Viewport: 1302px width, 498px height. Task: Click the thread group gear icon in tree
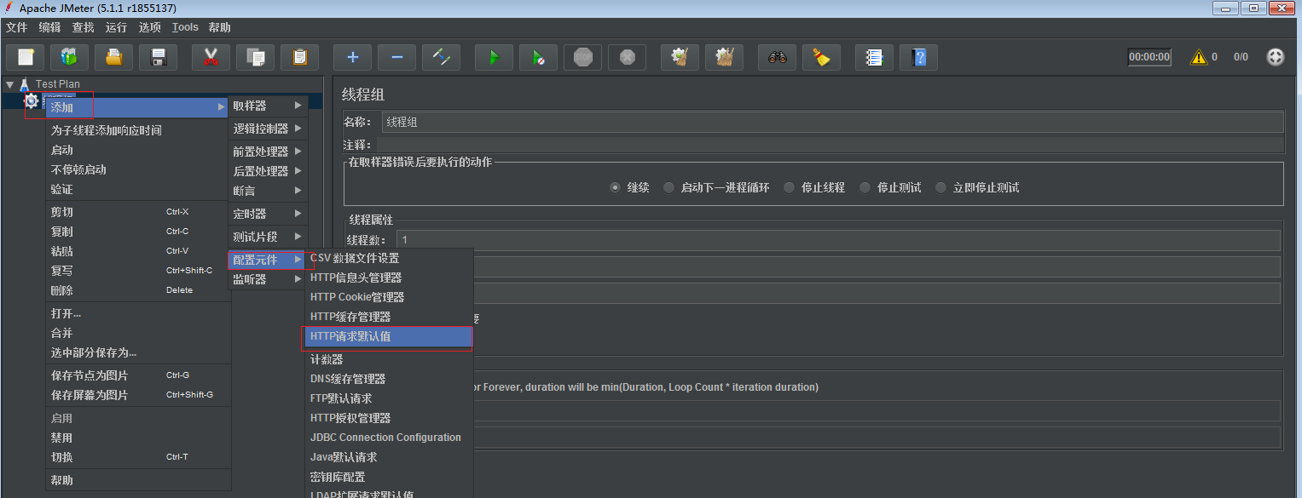coord(32,100)
